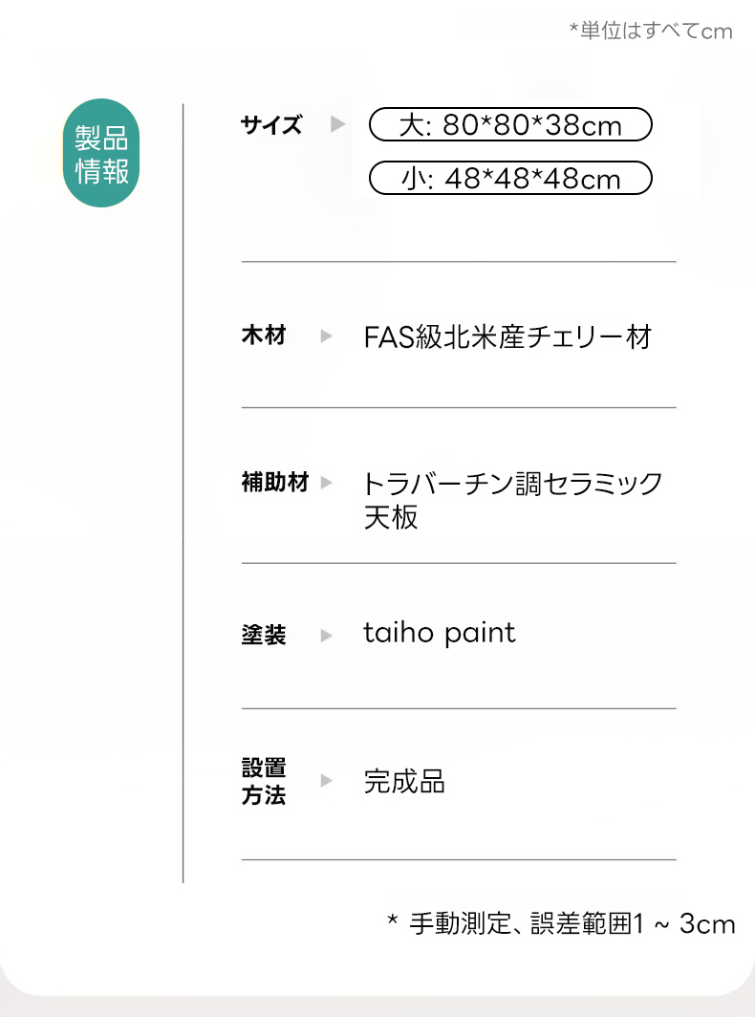Image resolution: width=755 pixels, height=1017 pixels.
Task: Select the 小: 48*48*48cm size option
Action: 510,178
